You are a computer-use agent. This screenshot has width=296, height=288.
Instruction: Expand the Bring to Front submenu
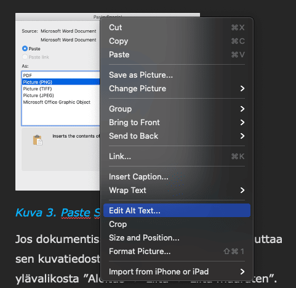(x=177, y=123)
